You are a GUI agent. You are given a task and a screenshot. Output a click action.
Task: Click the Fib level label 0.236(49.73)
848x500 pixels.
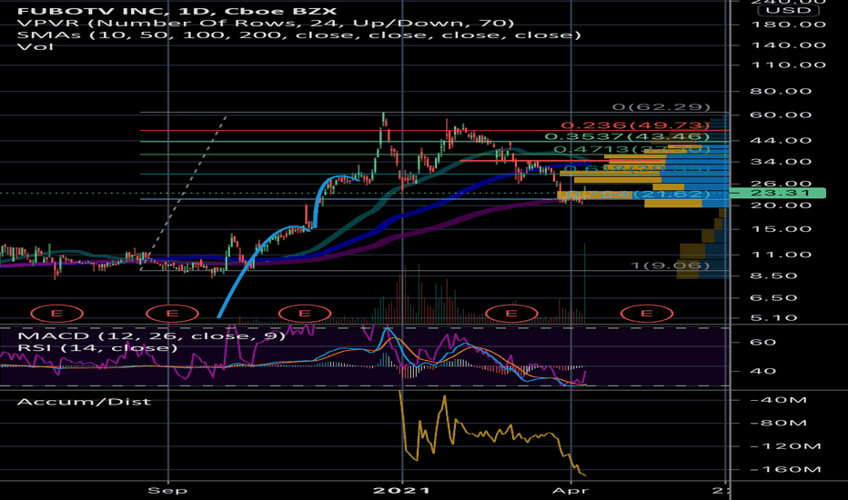[635, 125]
